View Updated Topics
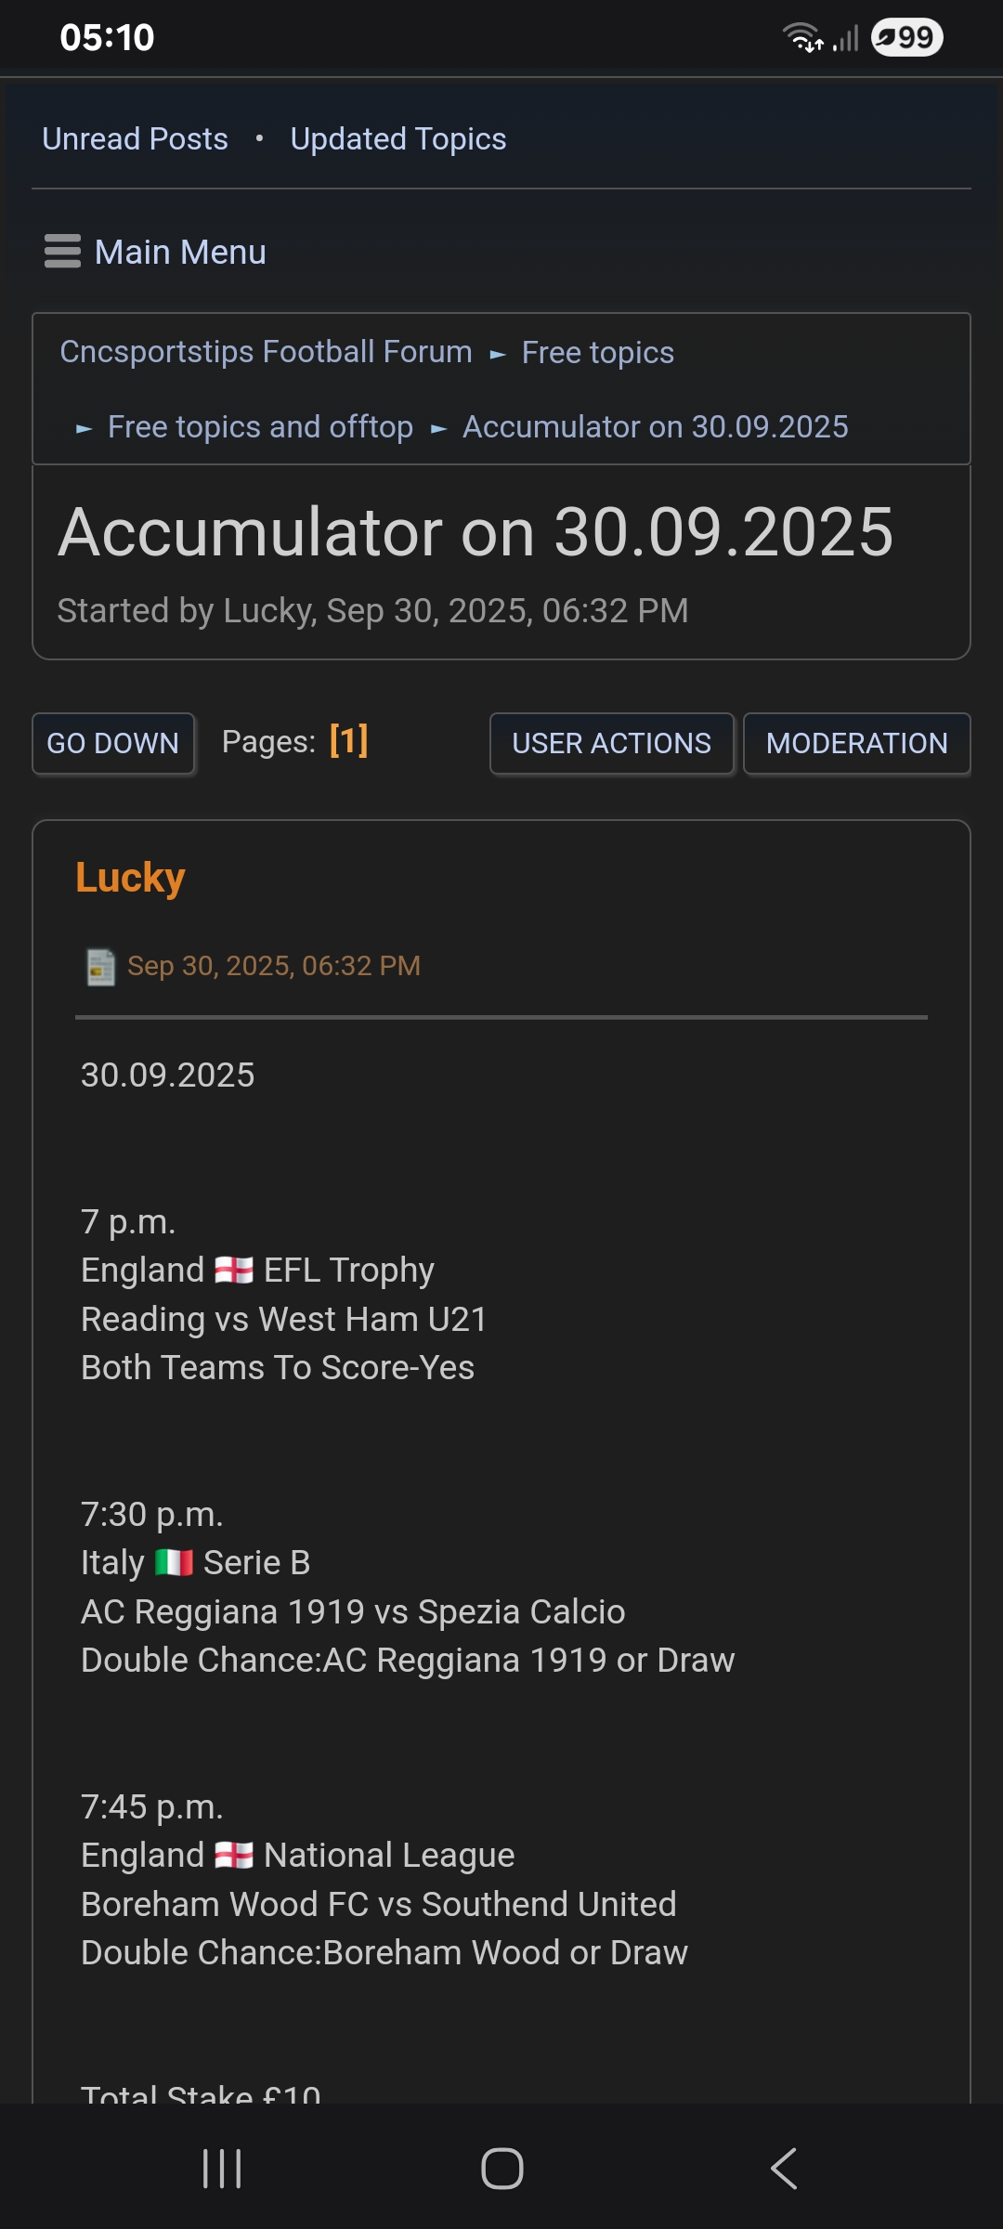This screenshot has width=1003, height=2229. 398,139
